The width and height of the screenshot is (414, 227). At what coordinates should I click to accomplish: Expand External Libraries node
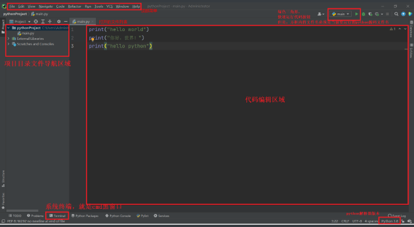tap(8, 39)
